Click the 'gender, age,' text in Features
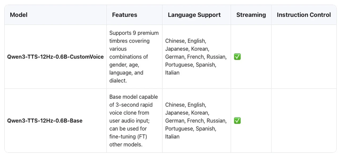 point(124,65)
